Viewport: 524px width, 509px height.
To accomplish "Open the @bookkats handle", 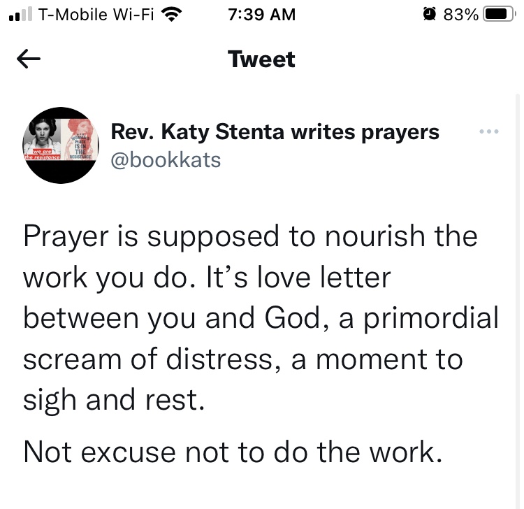I will (x=166, y=160).
